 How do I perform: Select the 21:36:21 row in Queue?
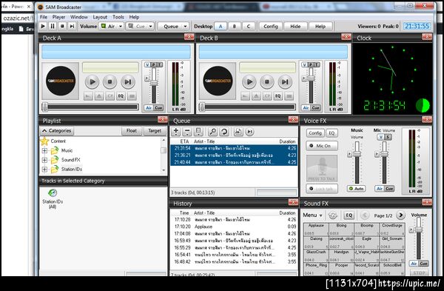(234, 155)
